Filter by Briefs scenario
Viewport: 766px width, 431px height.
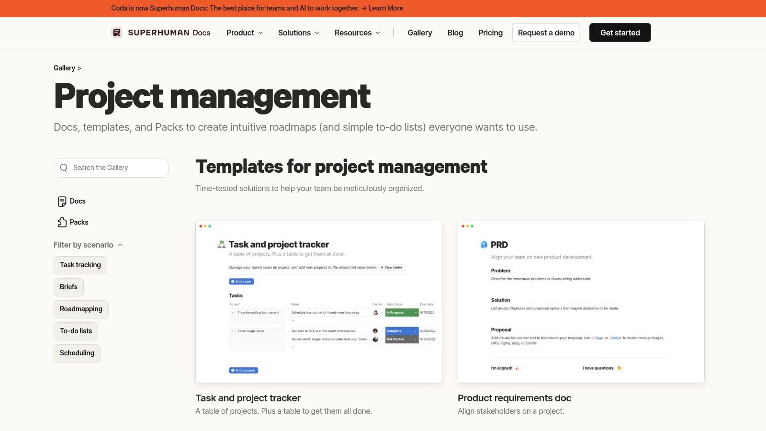68,287
